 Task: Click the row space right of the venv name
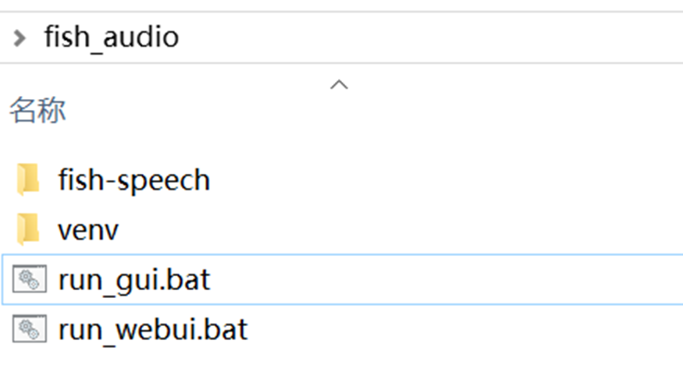tap(400, 229)
